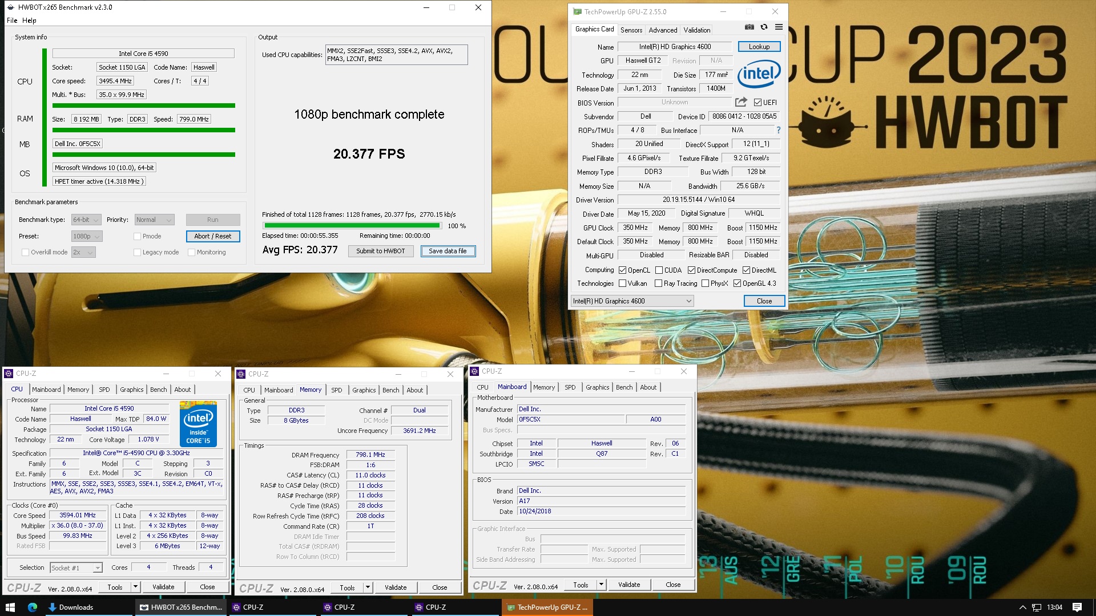
Task: Switch to the Validation tab in GPU-Z
Action: tap(697, 30)
